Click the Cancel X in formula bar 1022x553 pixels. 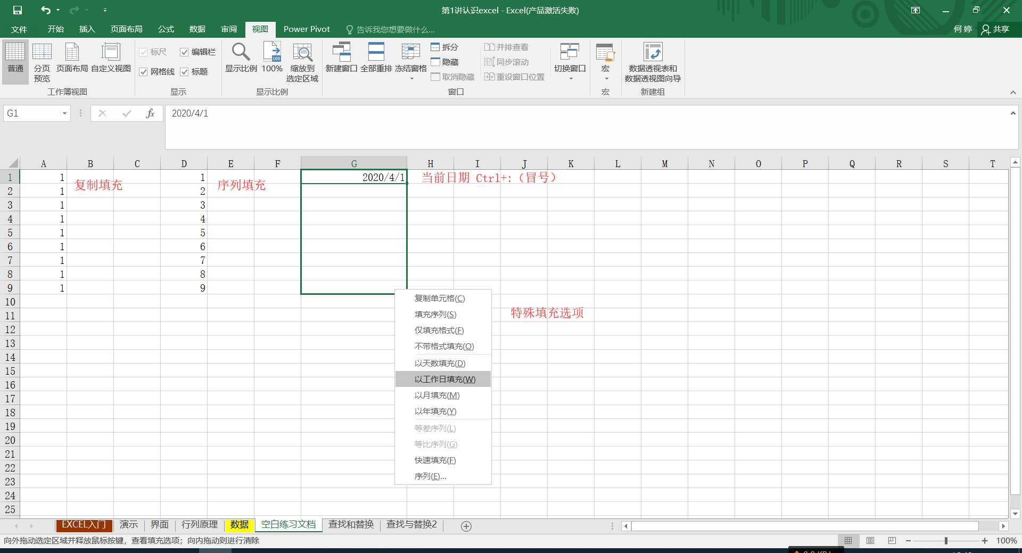(x=102, y=113)
